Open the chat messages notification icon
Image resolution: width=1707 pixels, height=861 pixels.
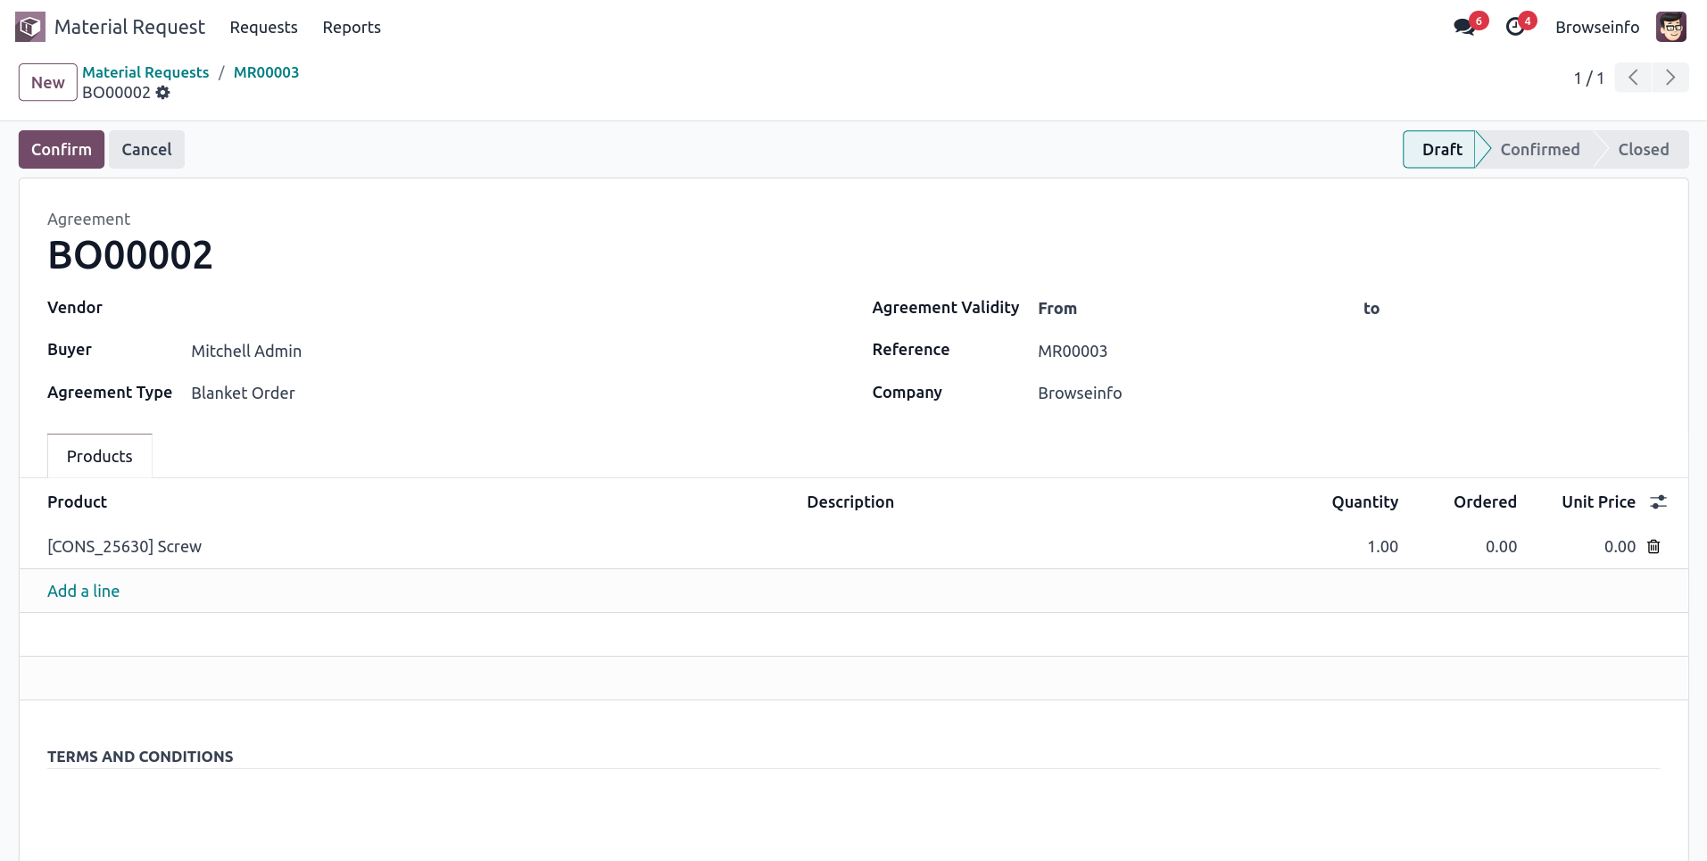click(1463, 27)
